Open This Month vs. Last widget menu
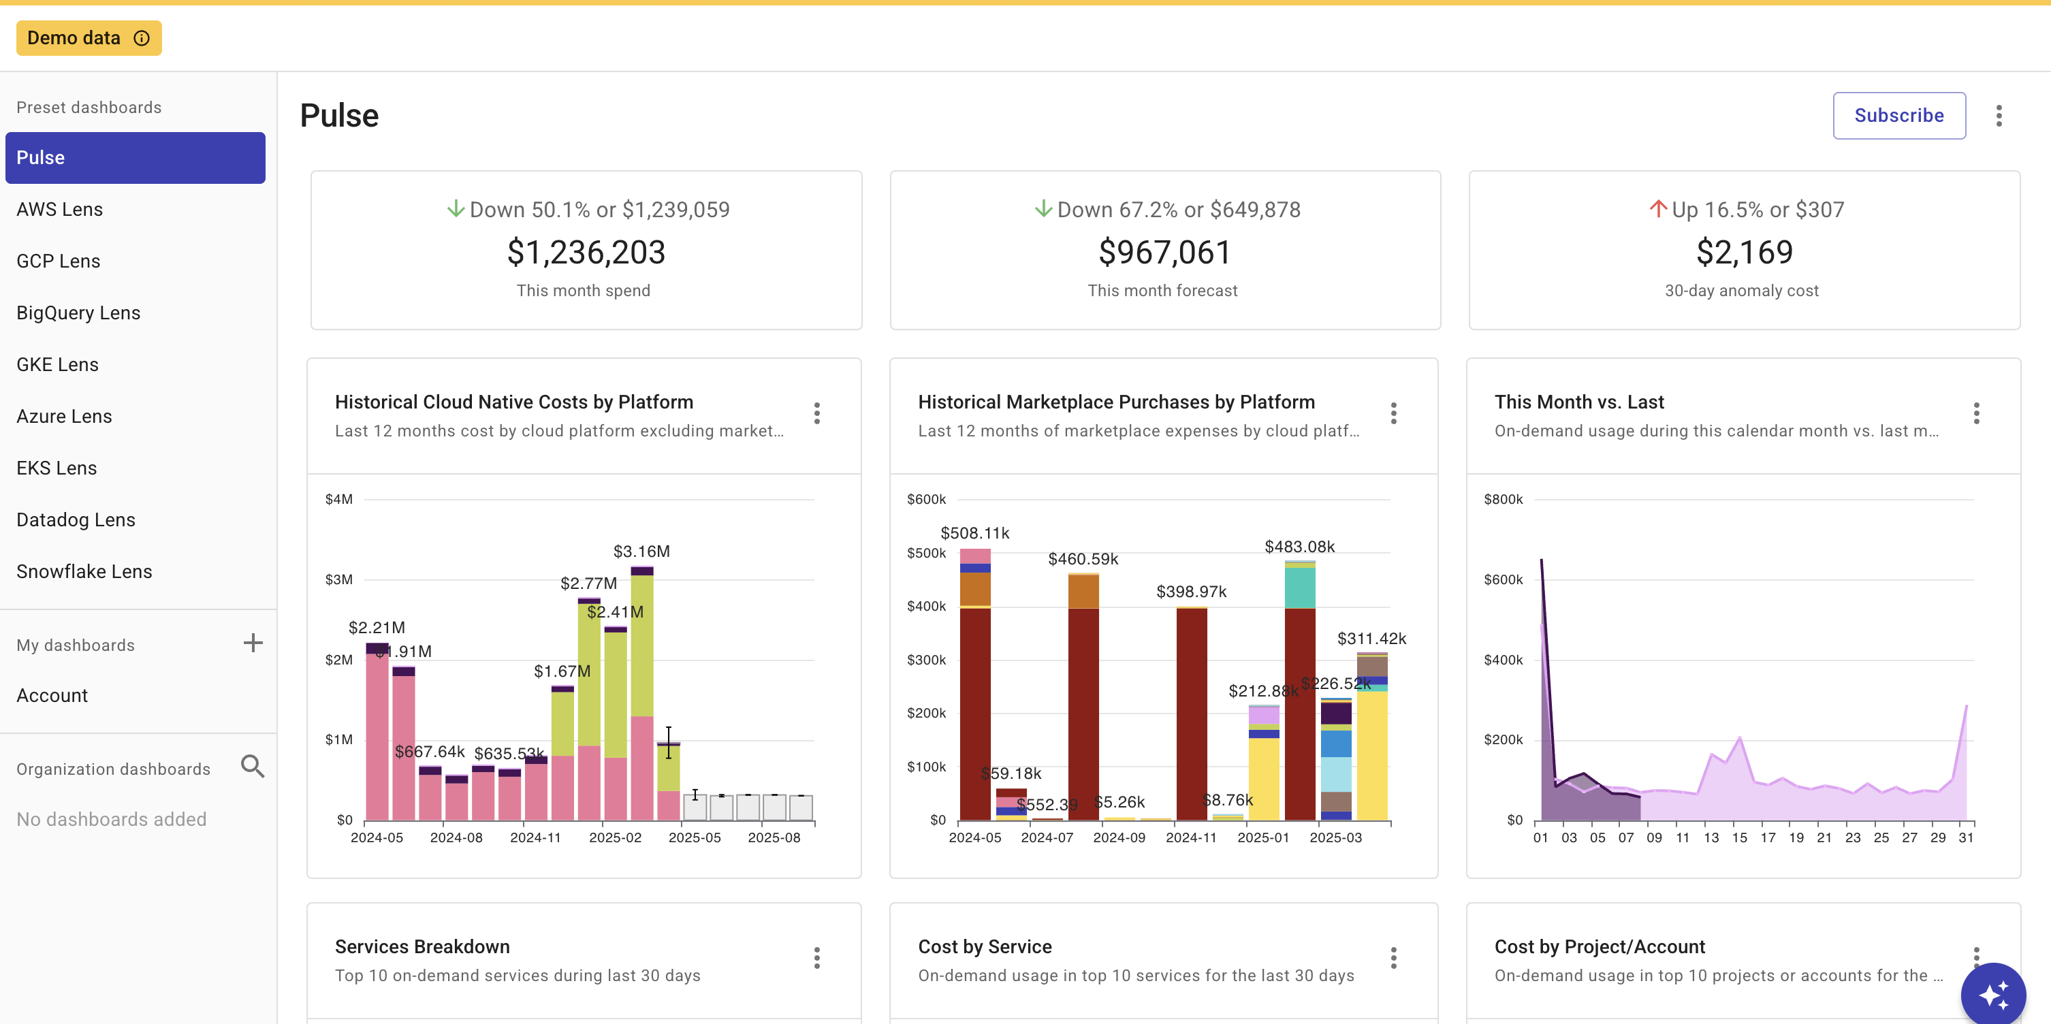The image size is (2051, 1024). (1976, 413)
